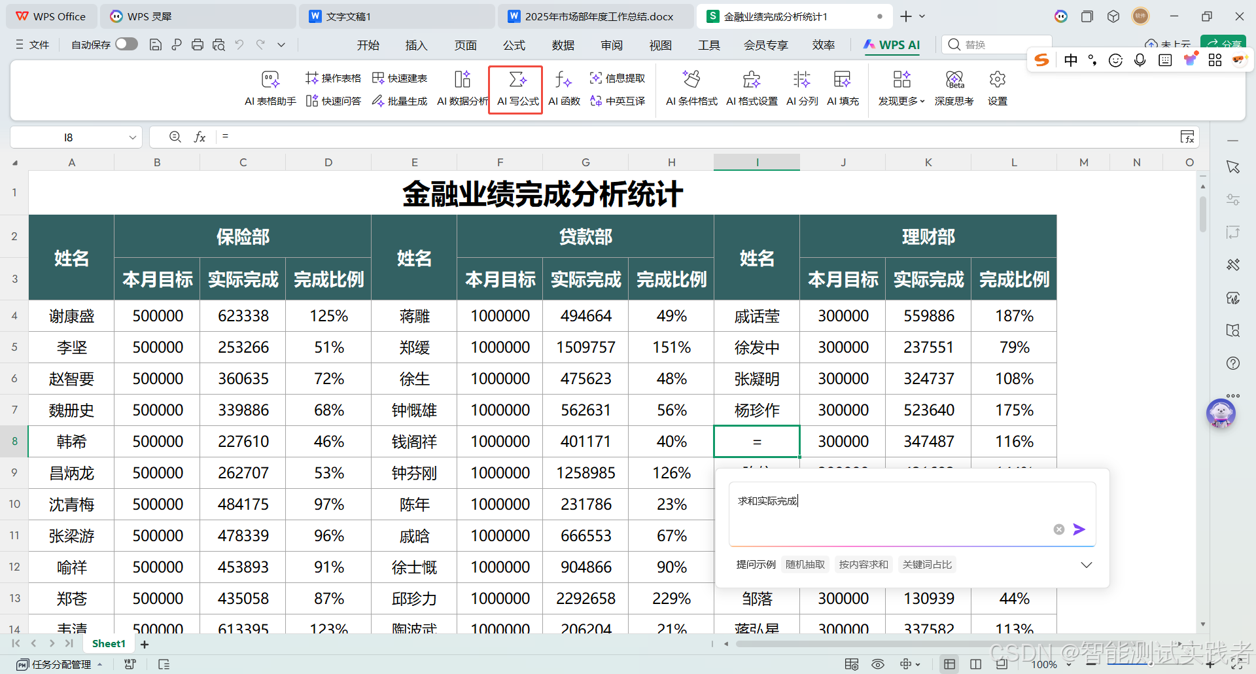This screenshot has width=1256, height=674.
Task: Click the 随机抽取 suggestion chip
Action: [x=805, y=564]
